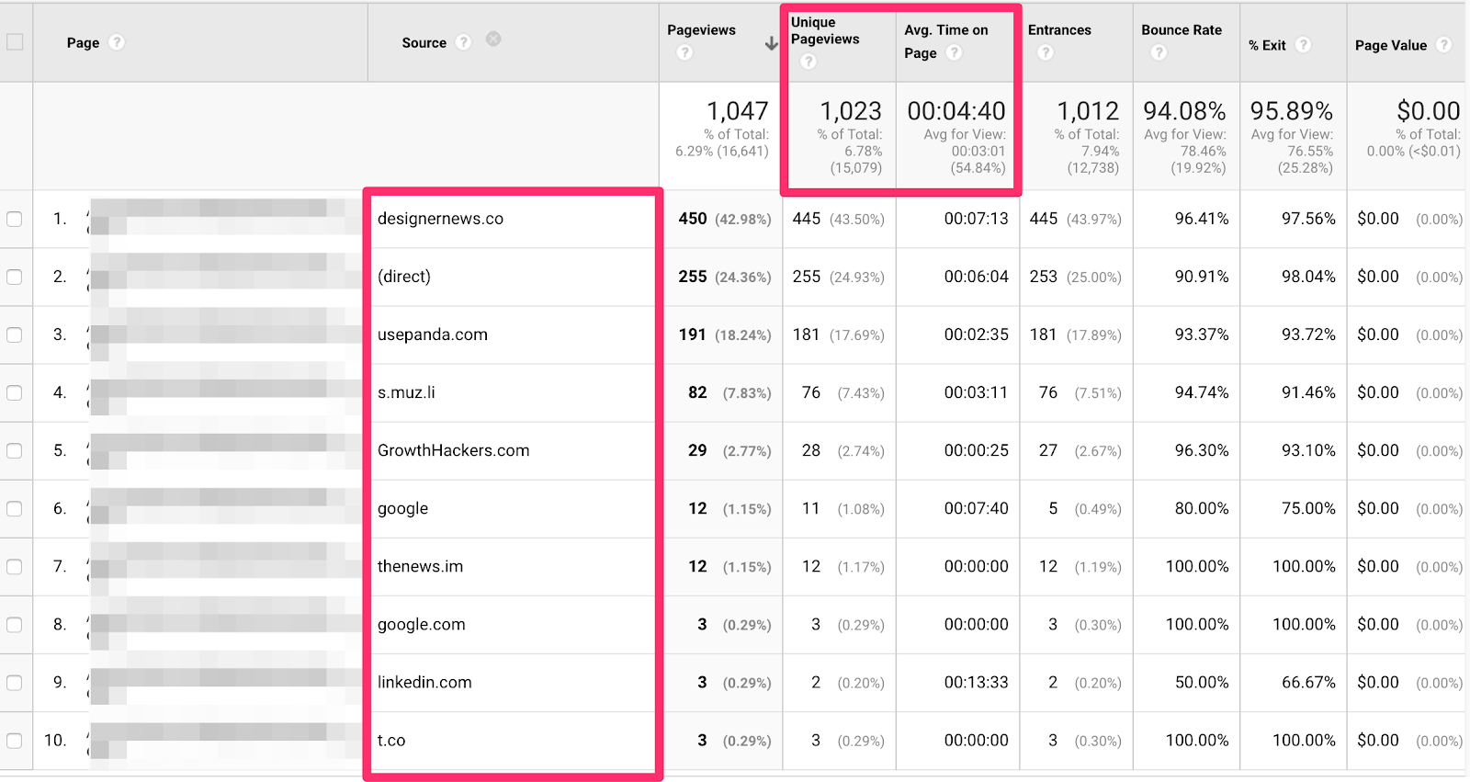Image resolution: width=1470 pixels, height=782 pixels.
Task: Select the 91.46% exit cell
Action: click(1308, 392)
